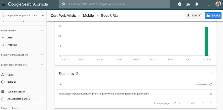
Task: Click the About info icon
Action: (3, 99)
